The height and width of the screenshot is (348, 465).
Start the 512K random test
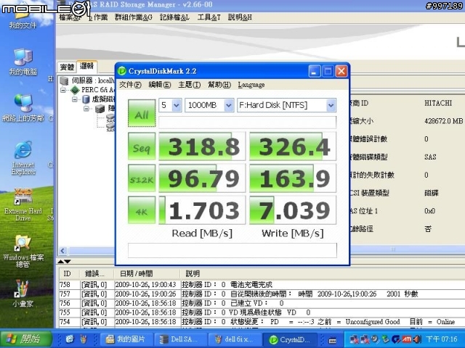142,178
